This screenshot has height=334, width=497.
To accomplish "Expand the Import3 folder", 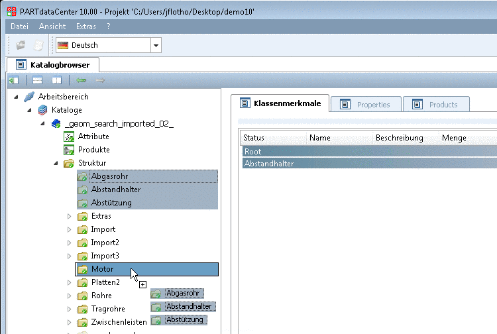I will pos(70,256).
